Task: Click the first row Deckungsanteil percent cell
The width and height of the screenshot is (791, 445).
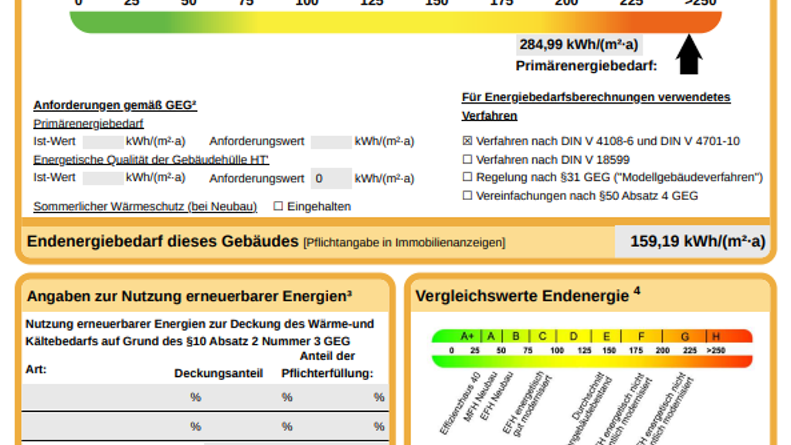Action: (x=195, y=397)
